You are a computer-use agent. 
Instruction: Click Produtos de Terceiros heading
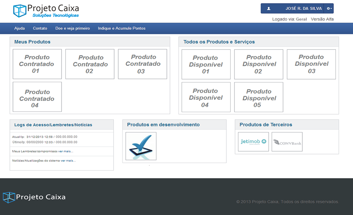click(266, 125)
